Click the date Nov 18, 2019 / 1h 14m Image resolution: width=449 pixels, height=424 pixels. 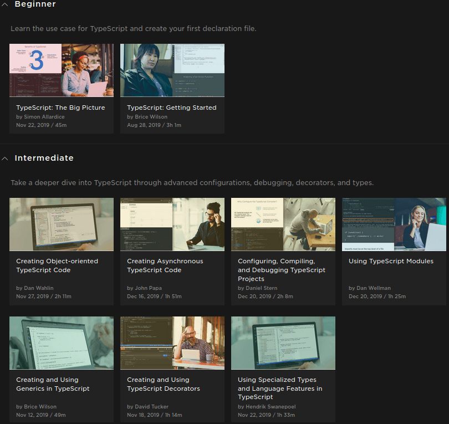155,415
